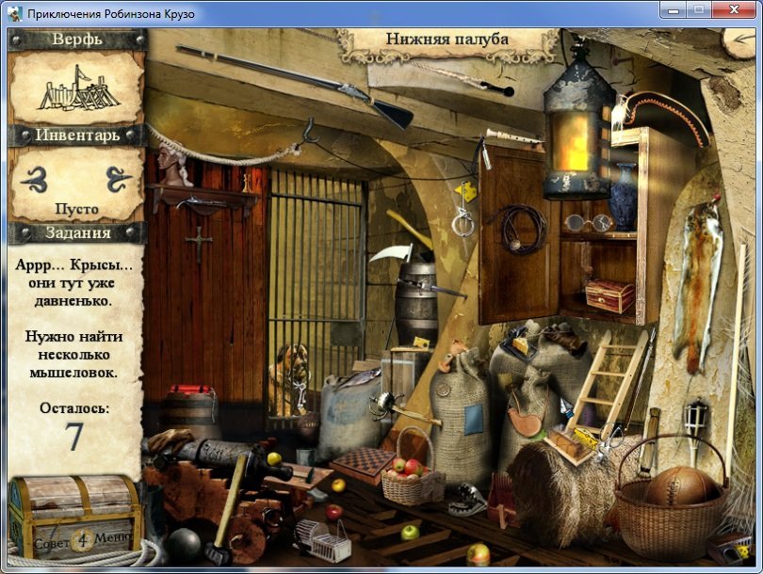Select the rapier sword with basket hilt

click(x=404, y=408)
